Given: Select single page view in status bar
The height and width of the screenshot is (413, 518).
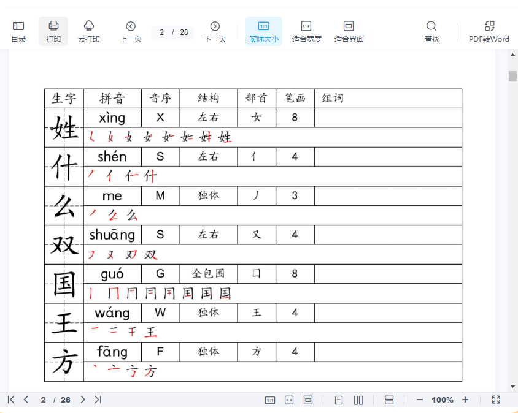Looking at the screenshot, I should click(x=339, y=400).
